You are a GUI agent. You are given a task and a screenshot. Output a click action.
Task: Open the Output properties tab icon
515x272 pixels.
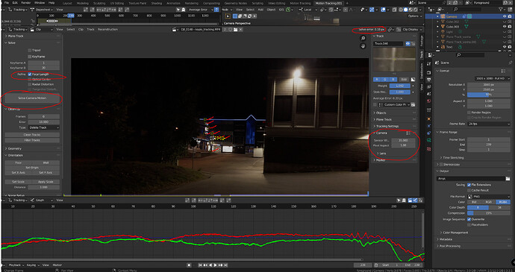[x=429, y=80]
